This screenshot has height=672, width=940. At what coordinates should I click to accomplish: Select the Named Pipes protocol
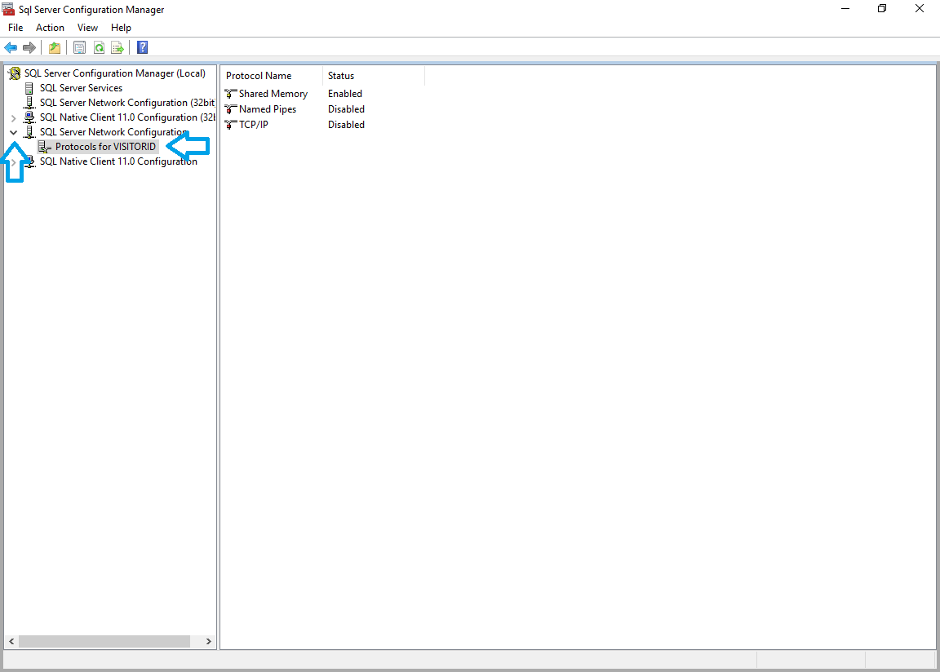coord(267,109)
